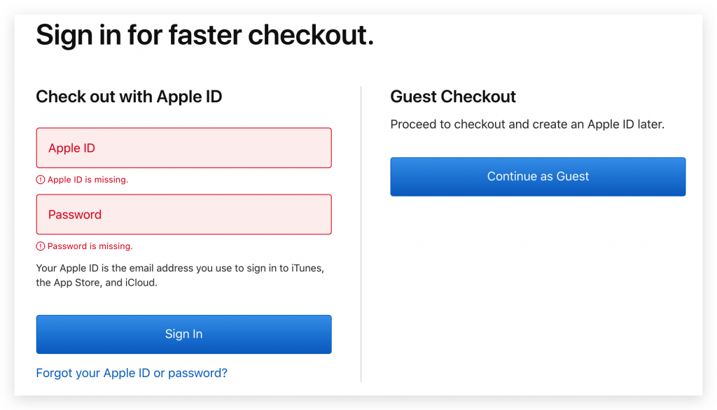Choose Continue as Guest
The height and width of the screenshot is (410, 717).
pos(538,177)
